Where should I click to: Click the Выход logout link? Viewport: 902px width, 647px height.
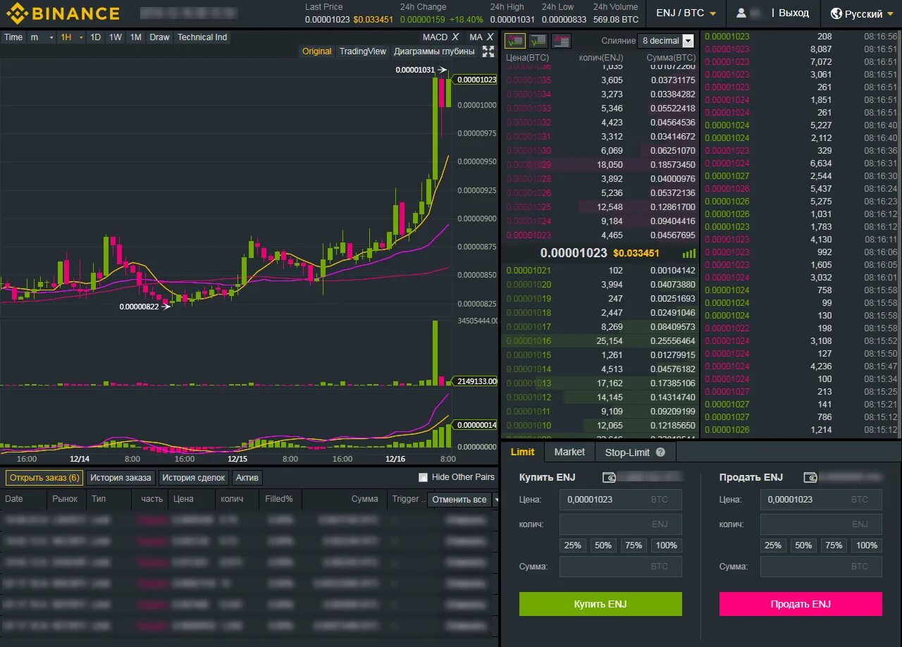pyautogui.click(x=793, y=13)
